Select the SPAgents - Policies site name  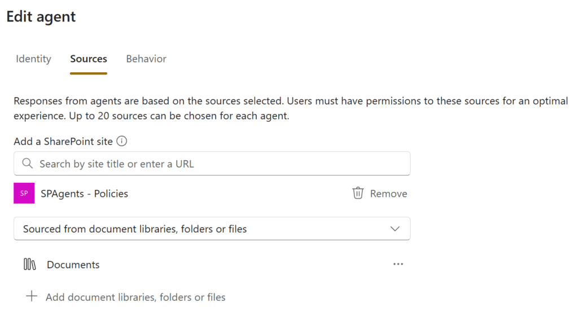click(85, 194)
